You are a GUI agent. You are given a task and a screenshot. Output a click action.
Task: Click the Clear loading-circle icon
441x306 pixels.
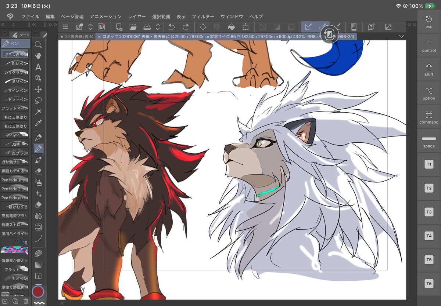click(203, 27)
